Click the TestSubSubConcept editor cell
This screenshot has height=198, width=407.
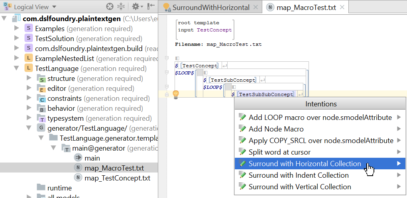pyautogui.click(x=265, y=94)
